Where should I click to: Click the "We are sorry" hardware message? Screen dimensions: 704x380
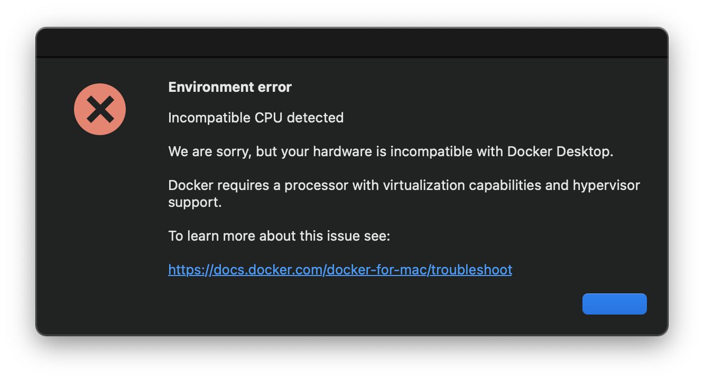[x=391, y=151]
